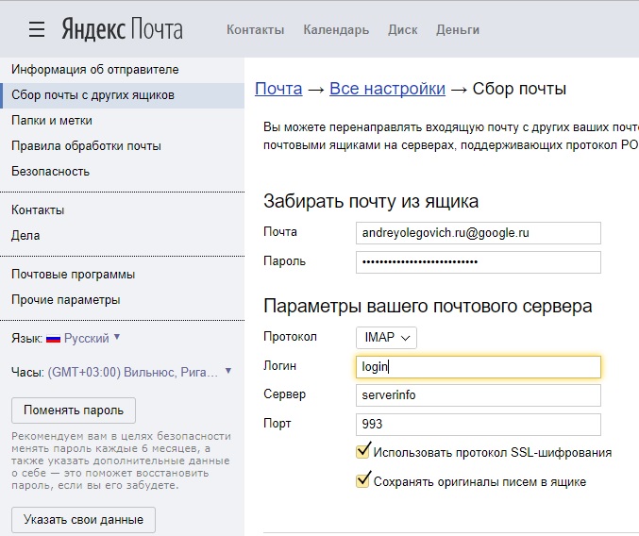Open Диск in the top navigation
The width and height of the screenshot is (639, 536).
click(x=403, y=30)
